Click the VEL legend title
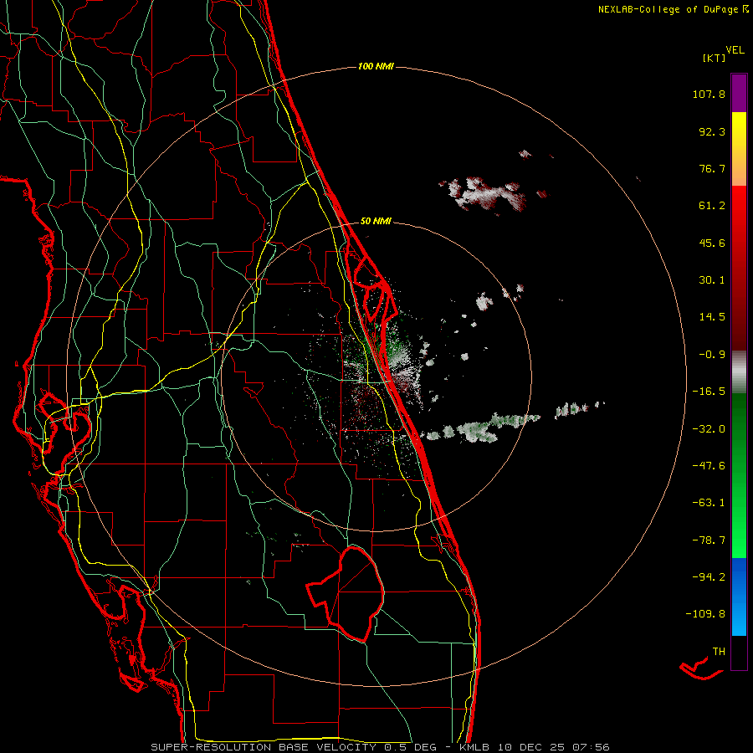The height and width of the screenshot is (753, 753). tap(735, 50)
